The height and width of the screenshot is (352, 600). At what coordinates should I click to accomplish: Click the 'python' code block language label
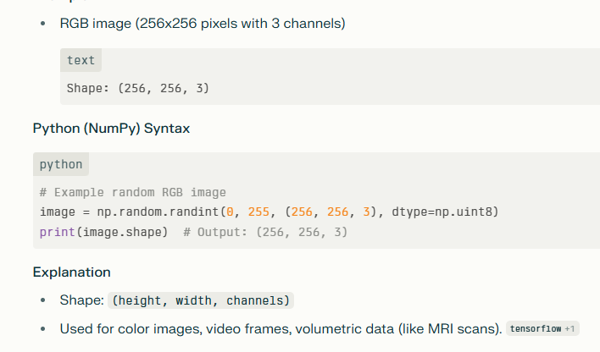[61, 164]
